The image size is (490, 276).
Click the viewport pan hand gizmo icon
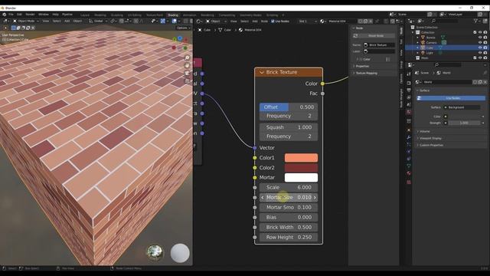coord(187,66)
